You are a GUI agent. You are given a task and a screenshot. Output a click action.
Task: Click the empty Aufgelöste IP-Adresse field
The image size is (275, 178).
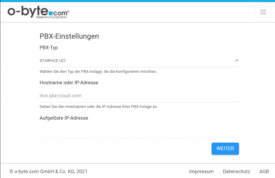click(139, 131)
